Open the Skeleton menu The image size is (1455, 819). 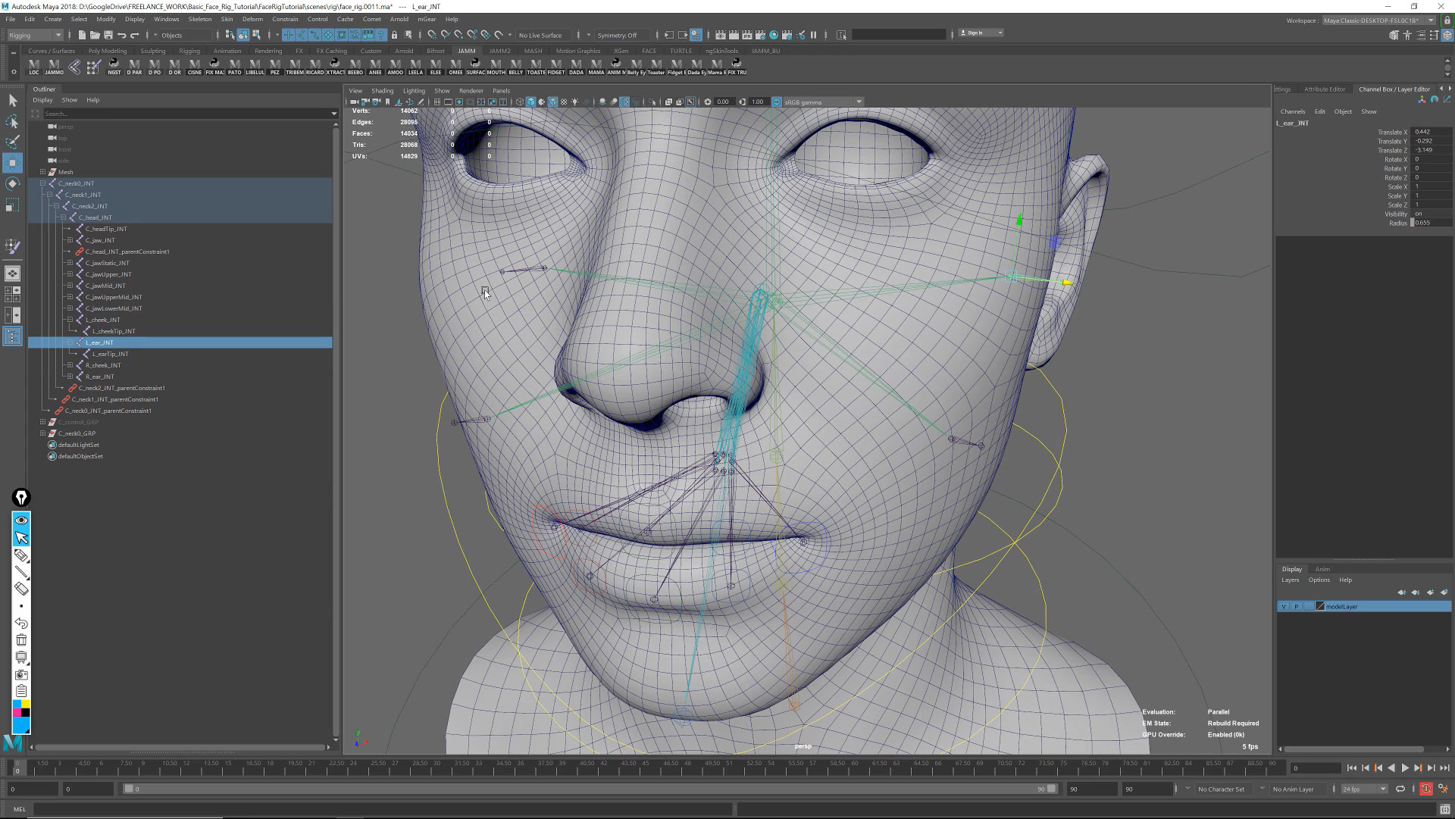200,19
